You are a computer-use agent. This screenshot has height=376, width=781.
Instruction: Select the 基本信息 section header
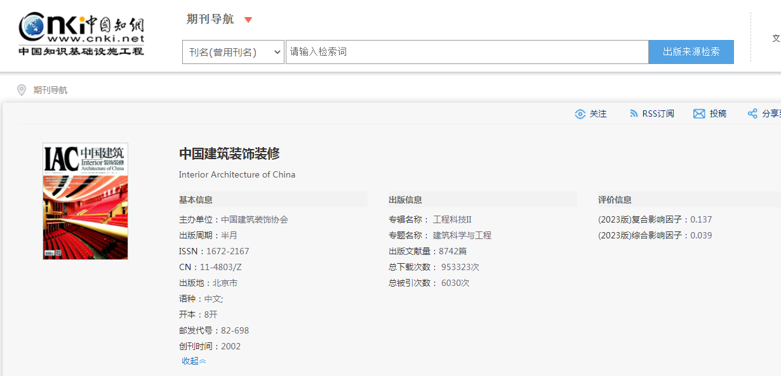pos(196,200)
